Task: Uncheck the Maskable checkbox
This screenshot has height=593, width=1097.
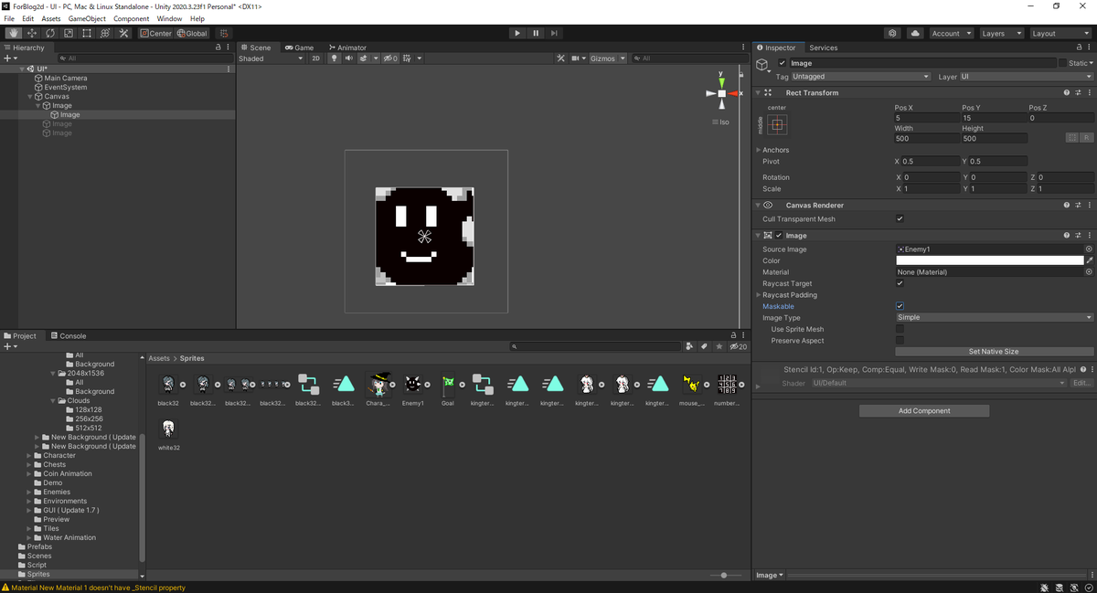Action: [x=900, y=305]
